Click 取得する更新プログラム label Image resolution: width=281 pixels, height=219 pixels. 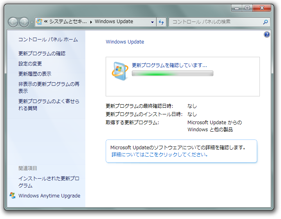[132, 123]
